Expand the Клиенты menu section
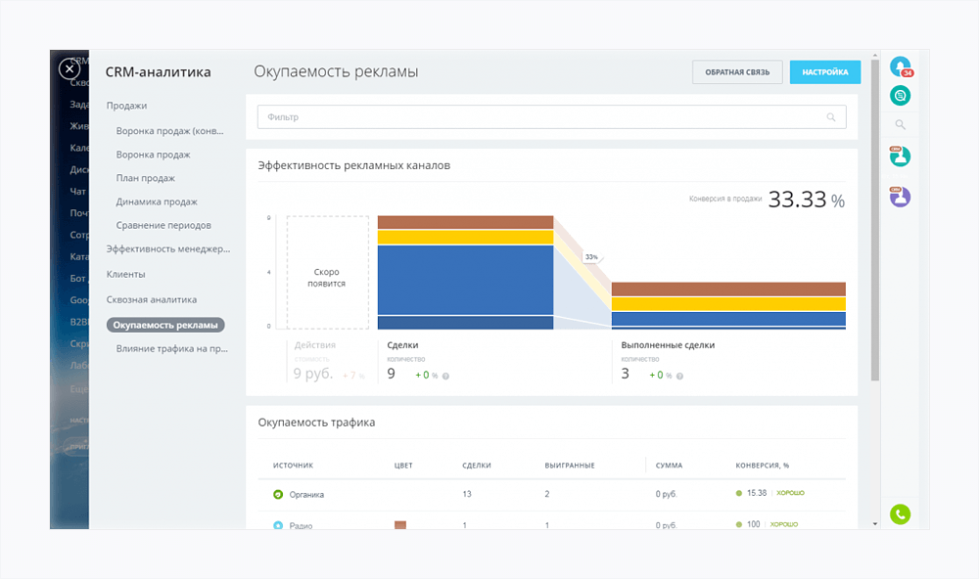Viewport: 979px width, 579px height. point(125,275)
